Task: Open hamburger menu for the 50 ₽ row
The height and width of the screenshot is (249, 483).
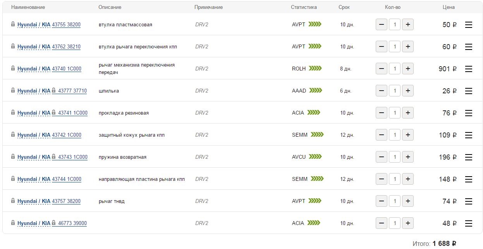Action: pos(468,25)
